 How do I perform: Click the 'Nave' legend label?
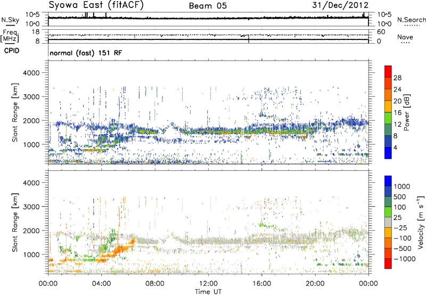click(405, 37)
